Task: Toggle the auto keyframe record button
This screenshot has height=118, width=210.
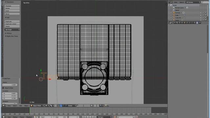Action: click(x=115, y=117)
